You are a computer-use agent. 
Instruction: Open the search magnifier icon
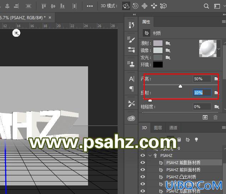206,6
